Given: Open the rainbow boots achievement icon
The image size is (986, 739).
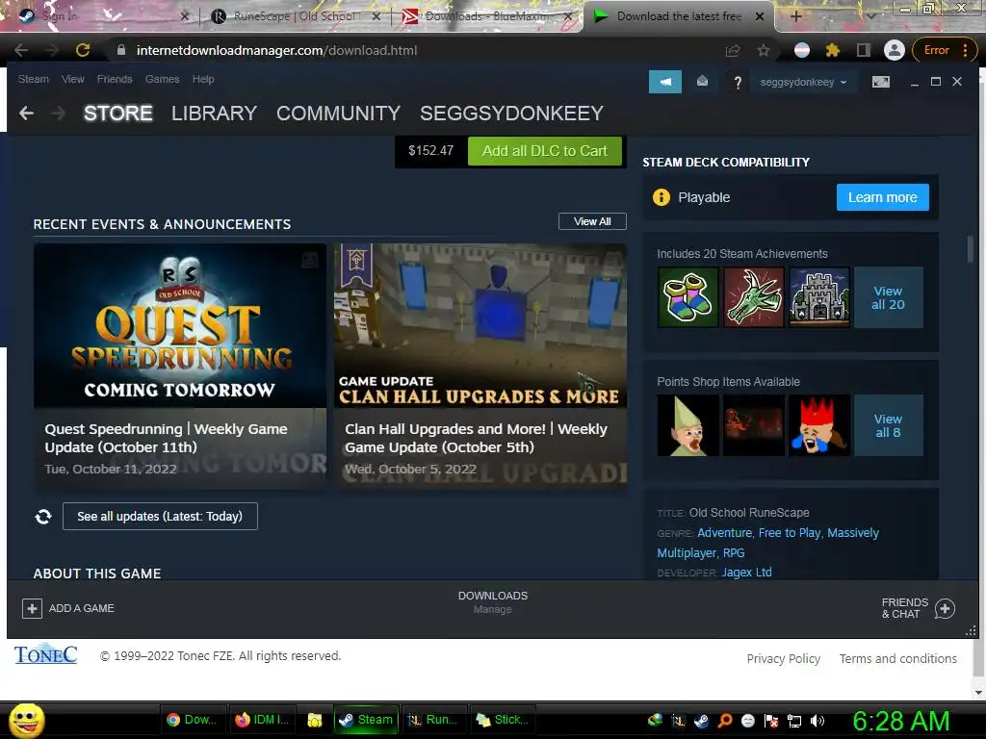Looking at the screenshot, I should pos(688,296).
